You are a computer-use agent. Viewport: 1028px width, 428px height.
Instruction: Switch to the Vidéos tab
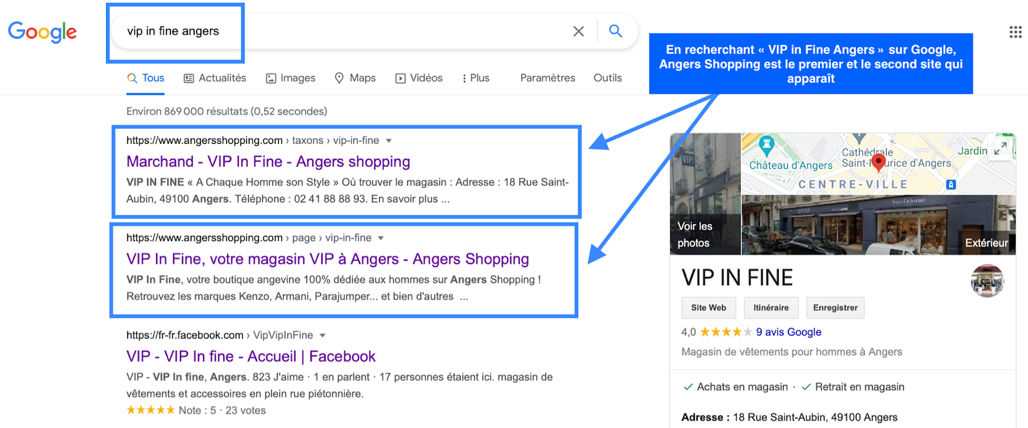pos(418,78)
